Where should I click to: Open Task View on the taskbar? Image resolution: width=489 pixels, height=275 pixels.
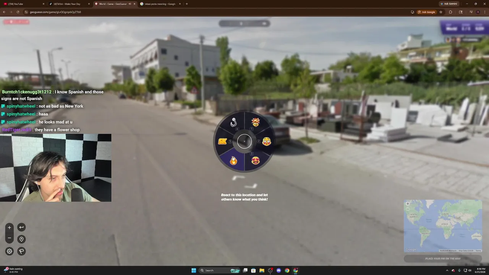click(x=245, y=270)
